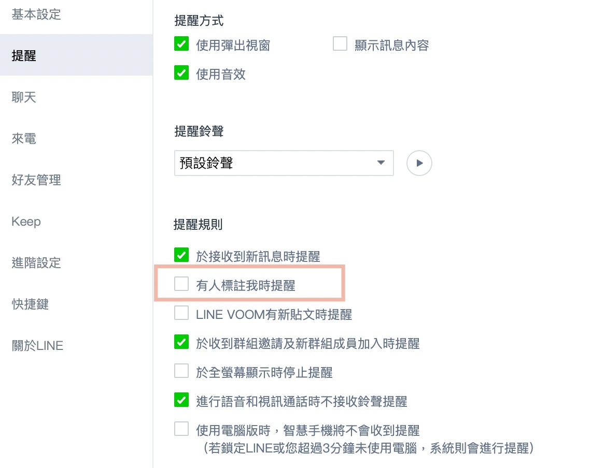
Task: Open 基本設定 settings section
Action: click(x=36, y=14)
